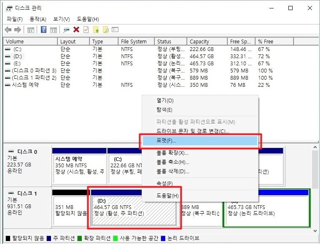
Task: Click the 디스크 1 disk icon
Action: pos(11,193)
